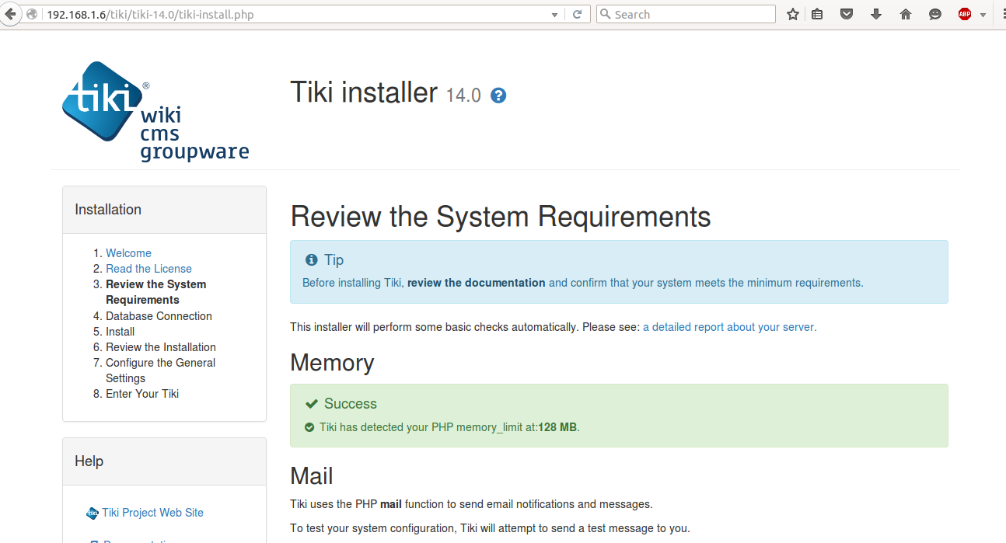Click the Tip info circle icon
This screenshot has width=1006, height=543.
(x=311, y=259)
